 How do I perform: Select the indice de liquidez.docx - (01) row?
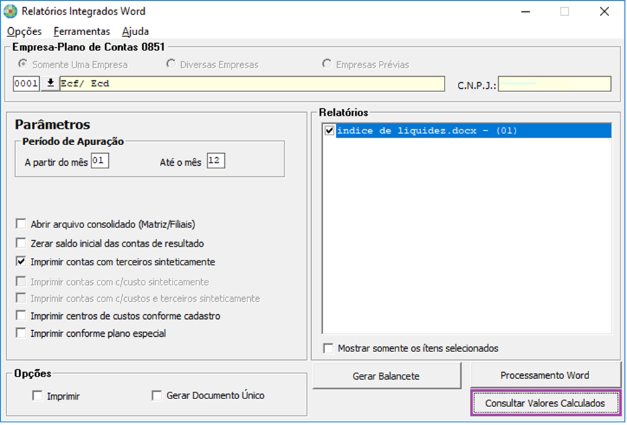[474, 131]
